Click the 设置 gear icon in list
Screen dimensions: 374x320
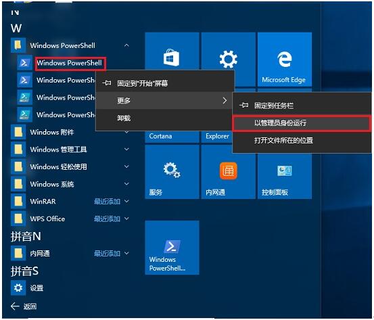[x=18, y=288]
